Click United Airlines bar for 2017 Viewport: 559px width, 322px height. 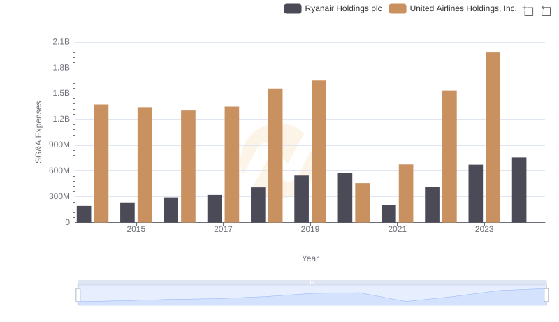tap(232, 164)
